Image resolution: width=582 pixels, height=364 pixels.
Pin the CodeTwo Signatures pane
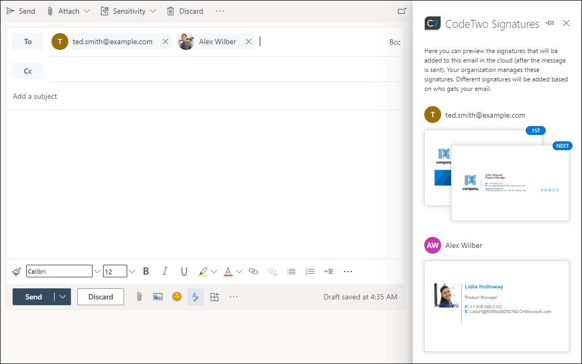tap(550, 23)
